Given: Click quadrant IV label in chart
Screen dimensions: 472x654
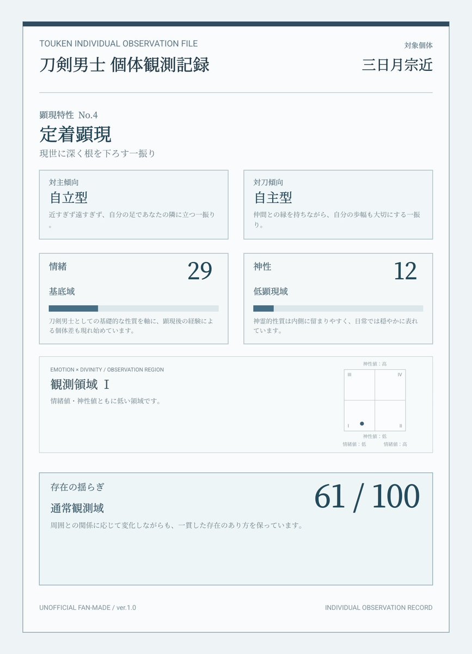Looking at the screenshot, I should 400,375.
